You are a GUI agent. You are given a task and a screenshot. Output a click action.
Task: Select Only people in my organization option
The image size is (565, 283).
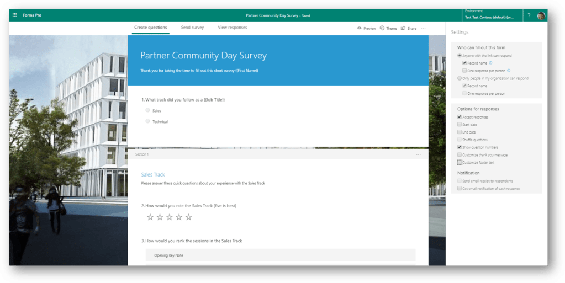point(460,78)
